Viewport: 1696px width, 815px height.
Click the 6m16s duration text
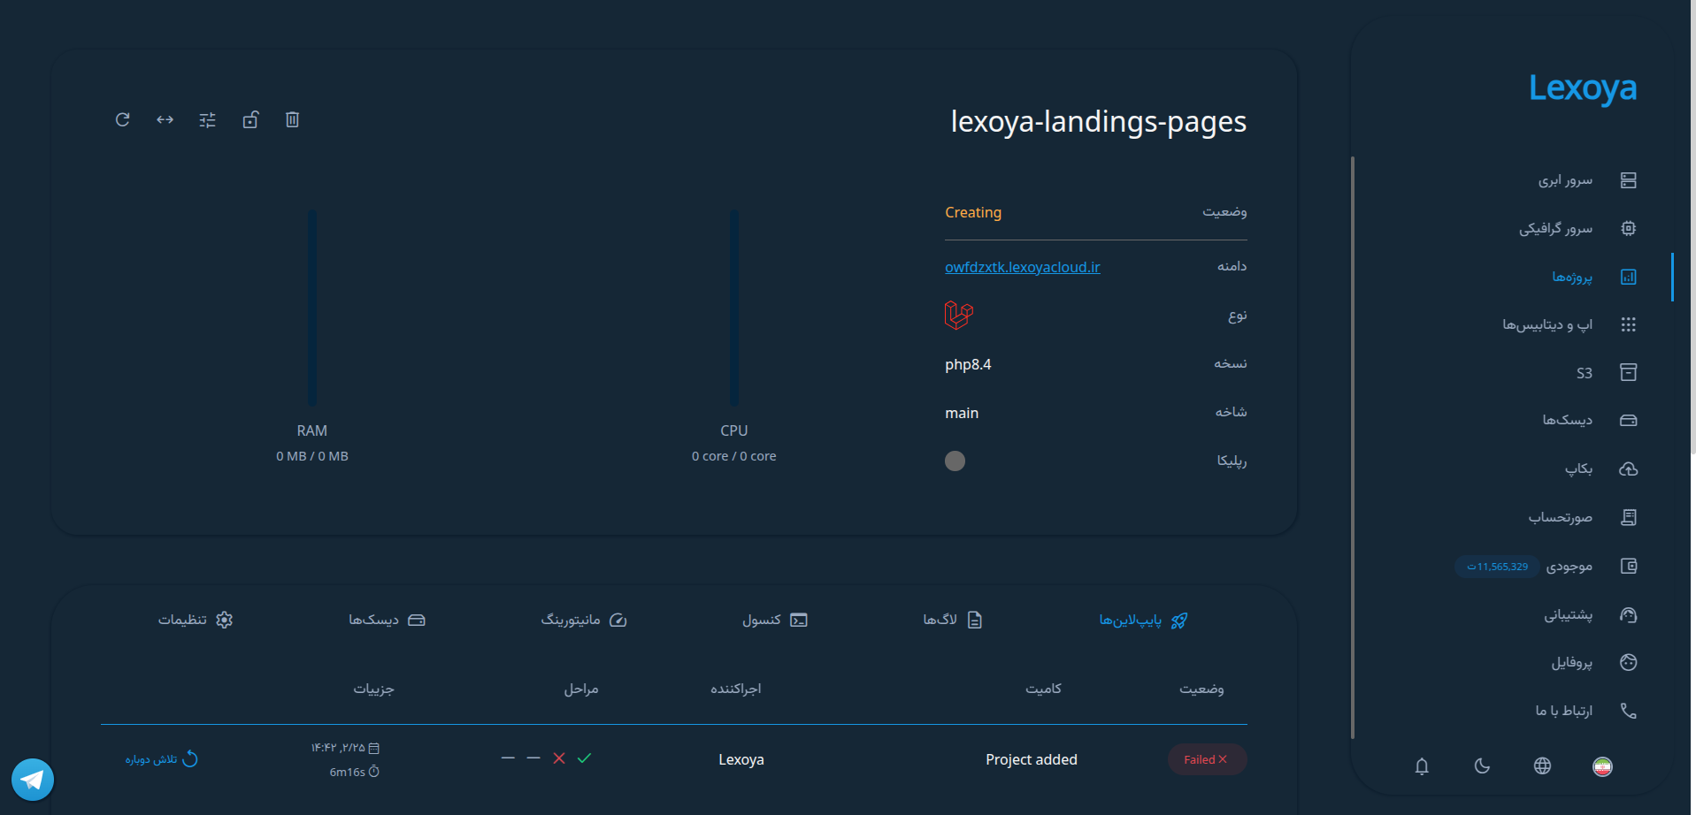tap(348, 772)
